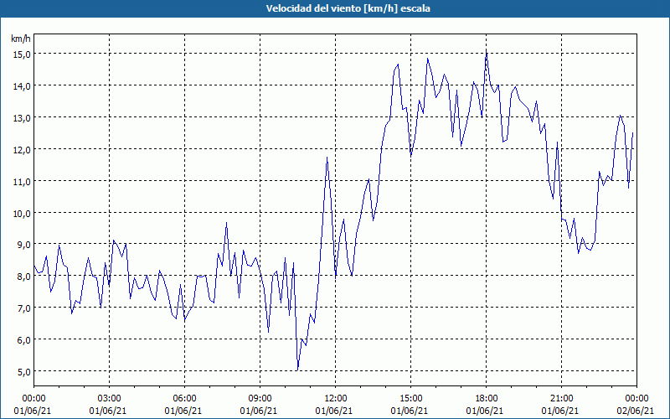670x419 pixels.
Task: Click the 12,0 y-axis value
Action: (x=22, y=150)
